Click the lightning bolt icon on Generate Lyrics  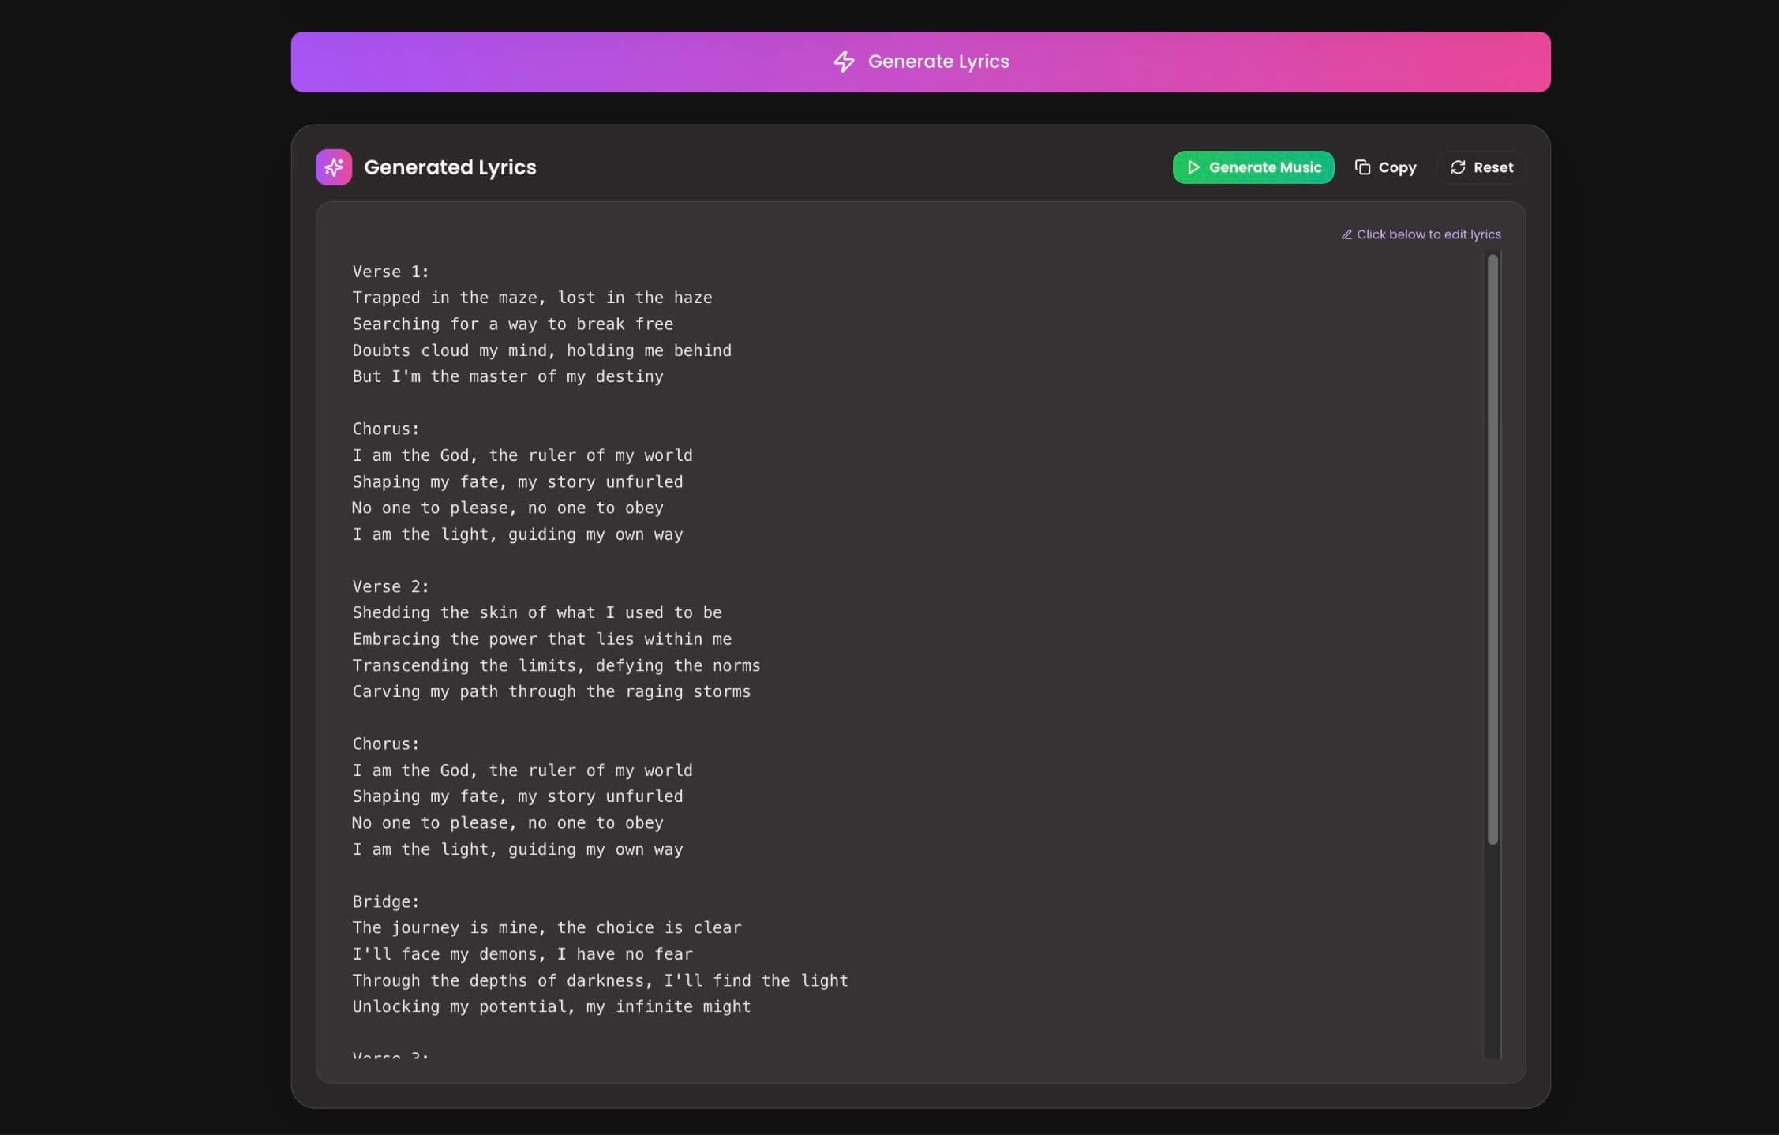(844, 62)
